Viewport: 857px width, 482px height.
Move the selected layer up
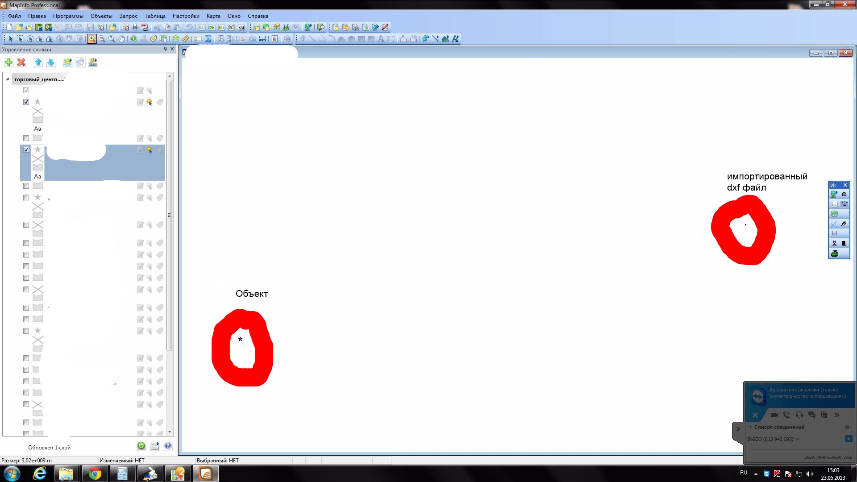click(x=37, y=62)
